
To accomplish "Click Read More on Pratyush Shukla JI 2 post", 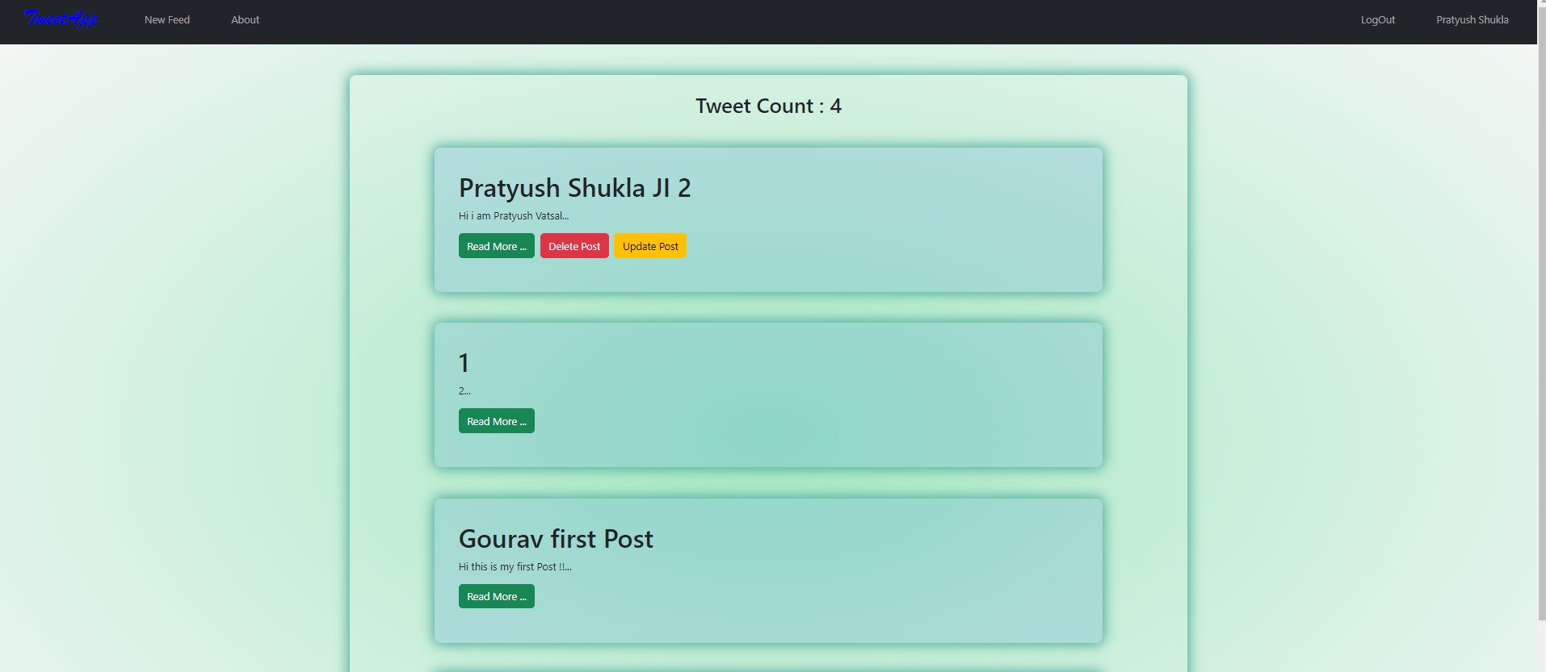I will tap(496, 245).
